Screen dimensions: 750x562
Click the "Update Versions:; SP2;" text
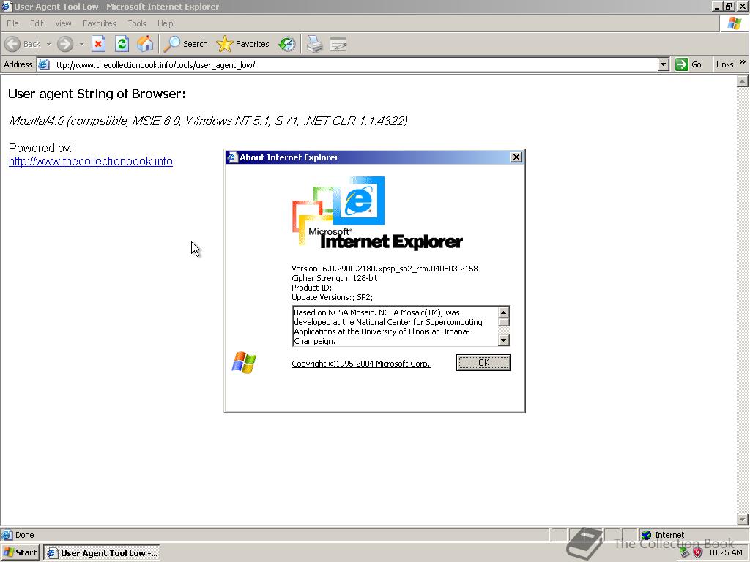pos(332,297)
